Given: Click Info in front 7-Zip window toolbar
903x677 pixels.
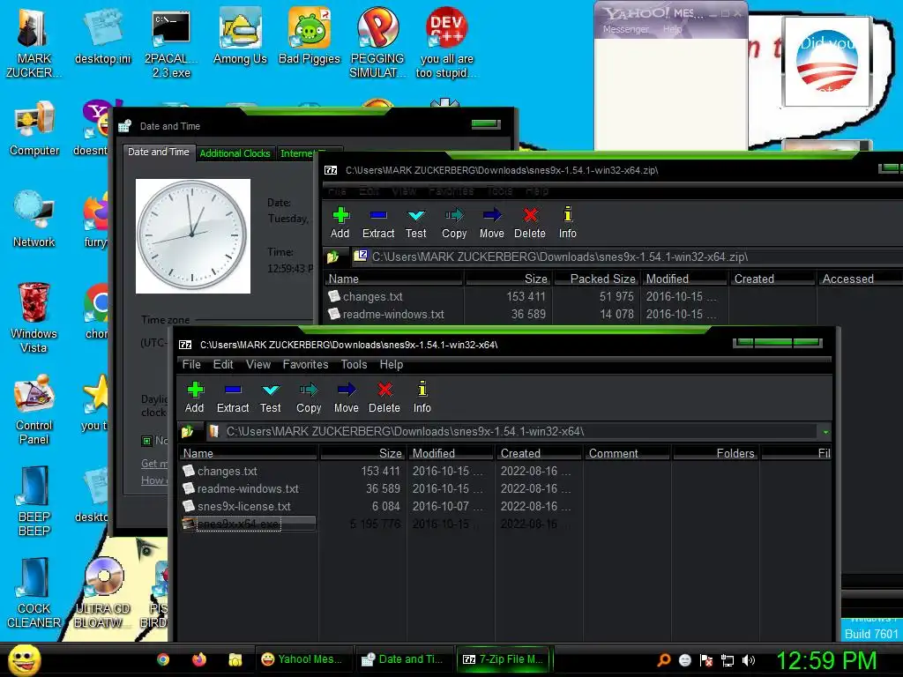Looking at the screenshot, I should coord(422,398).
